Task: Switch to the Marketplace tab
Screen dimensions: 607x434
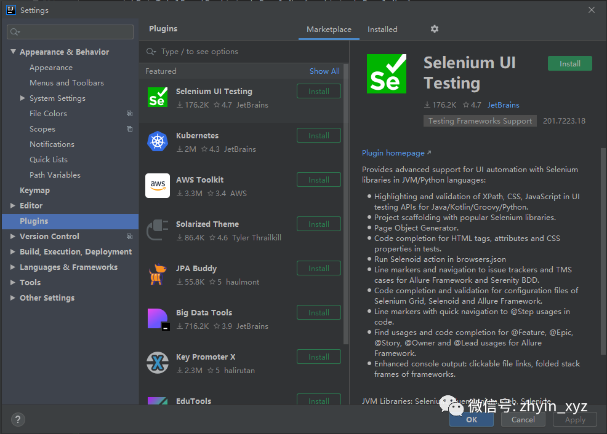Action: 329,30
